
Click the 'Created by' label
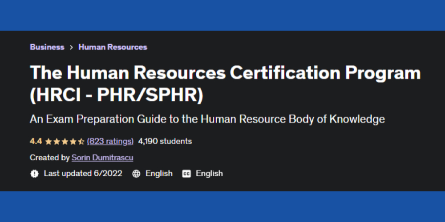click(x=50, y=158)
